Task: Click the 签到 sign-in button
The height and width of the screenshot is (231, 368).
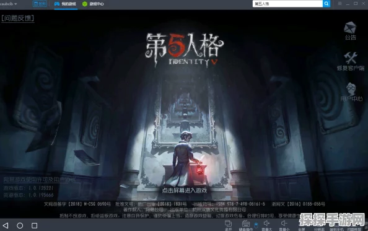Action: click(x=40, y=4)
